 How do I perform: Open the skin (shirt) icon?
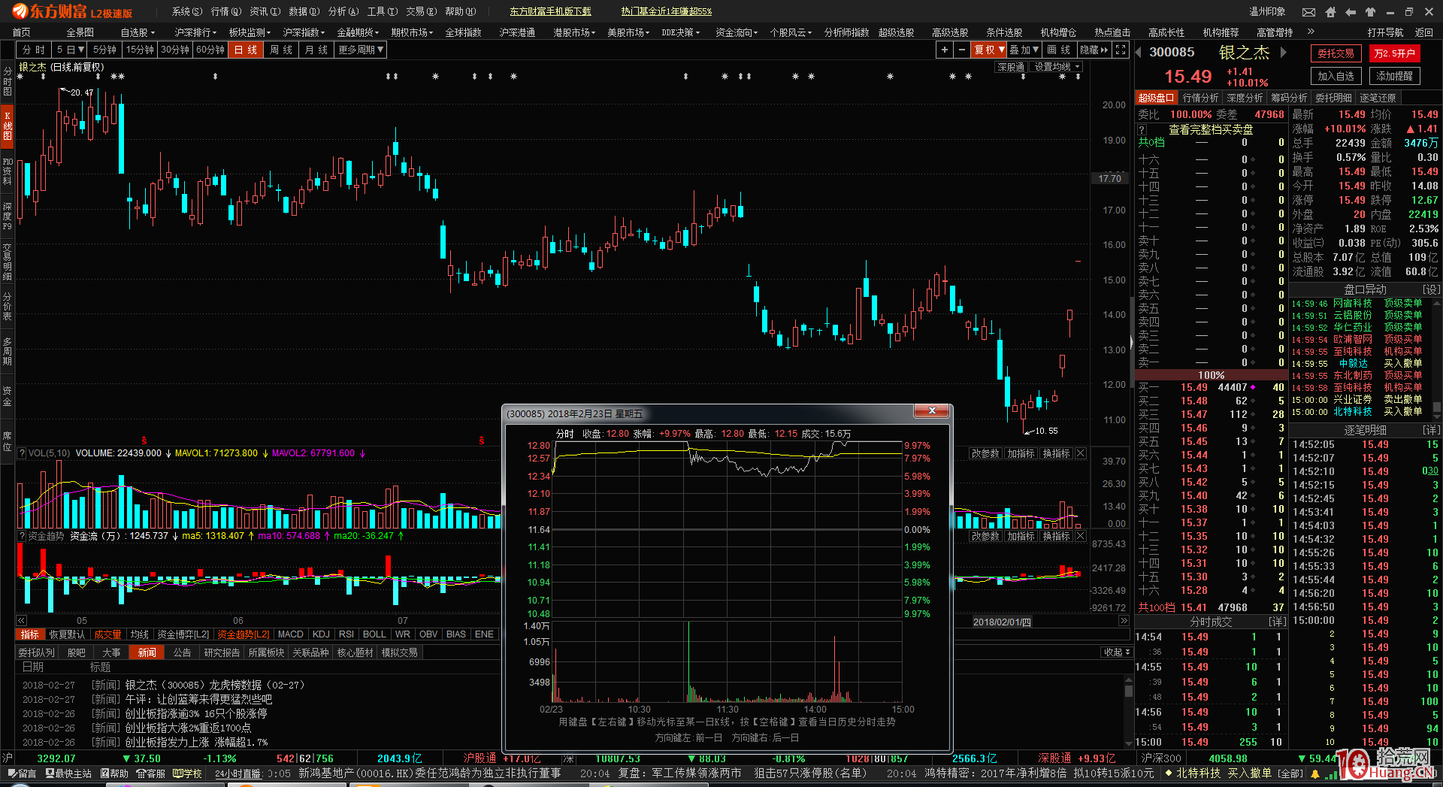pyautogui.click(x=1370, y=12)
